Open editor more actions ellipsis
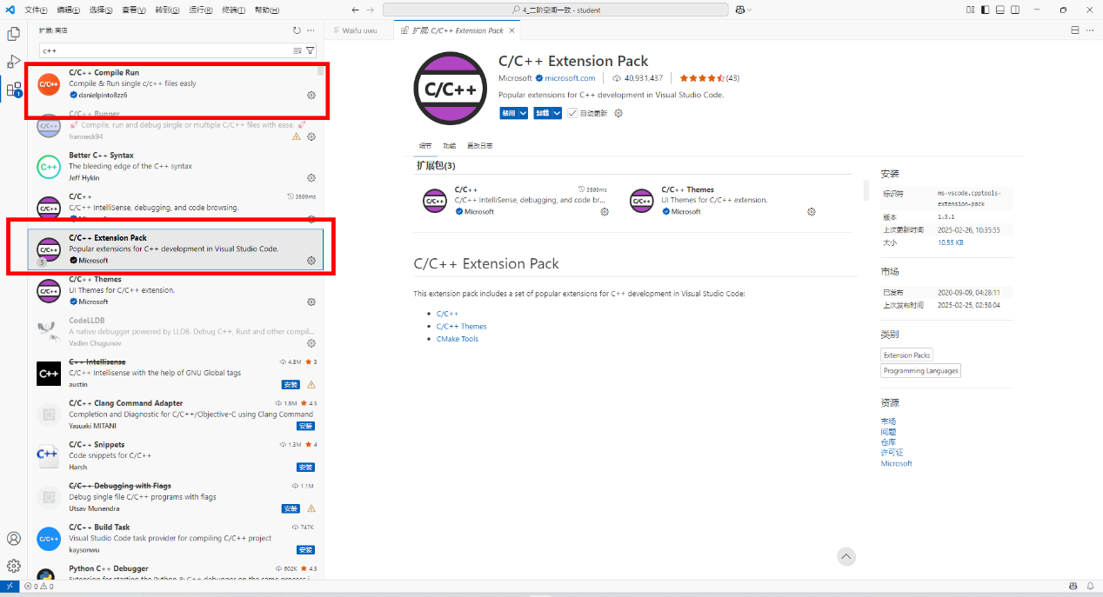This screenshot has width=1103, height=597. 1091,30
